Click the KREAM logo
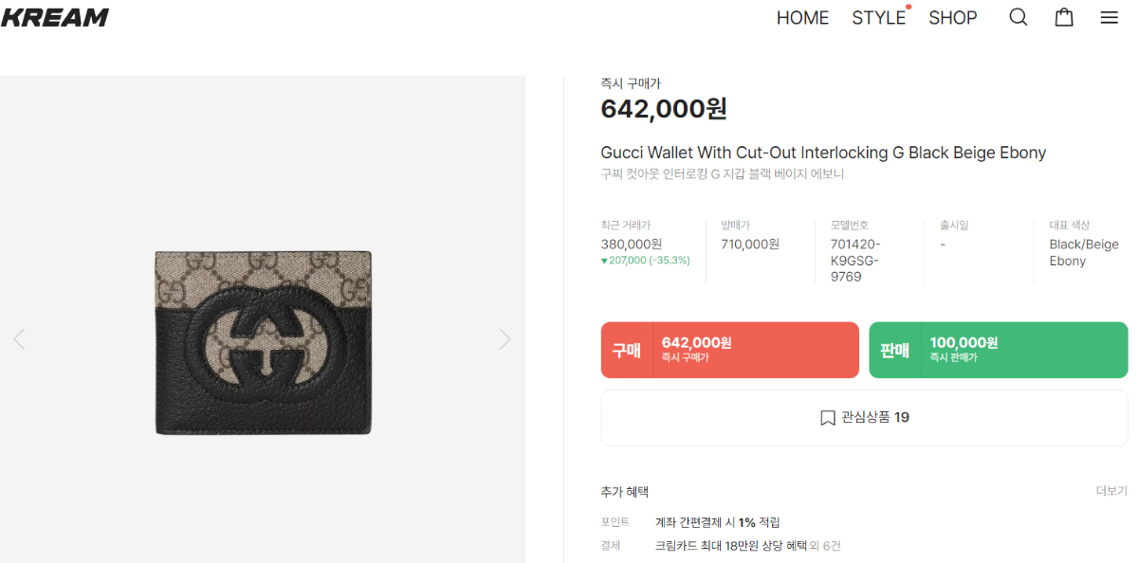1138x563 pixels. 55,18
